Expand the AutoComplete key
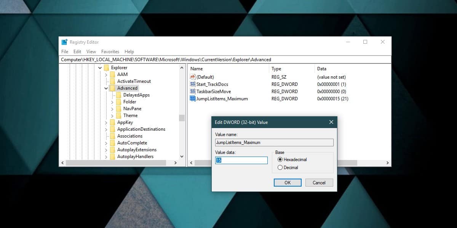The height and width of the screenshot is (228, 457). click(x=106, y=143)
